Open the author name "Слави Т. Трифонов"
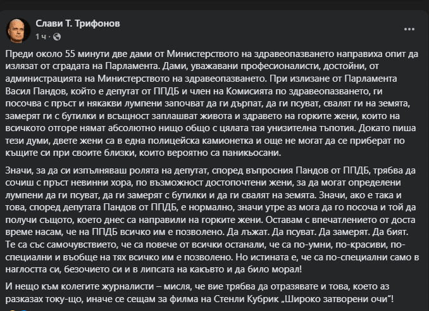Viewport: 429px width, 311px height. pos(78,23)
